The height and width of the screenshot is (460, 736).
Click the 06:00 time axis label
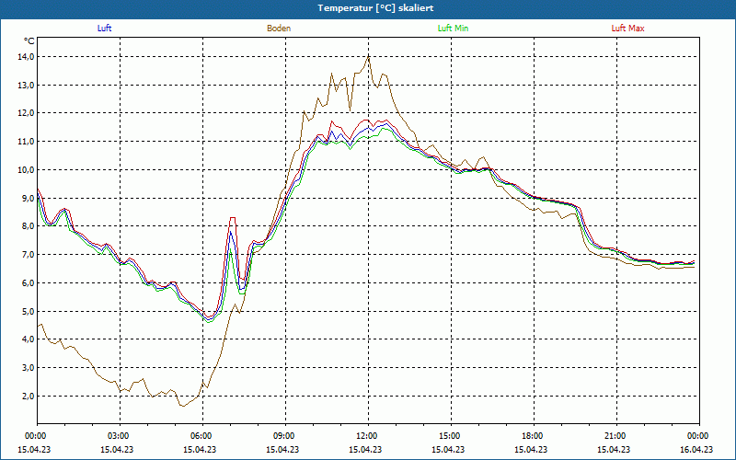[x=201, y=436]
